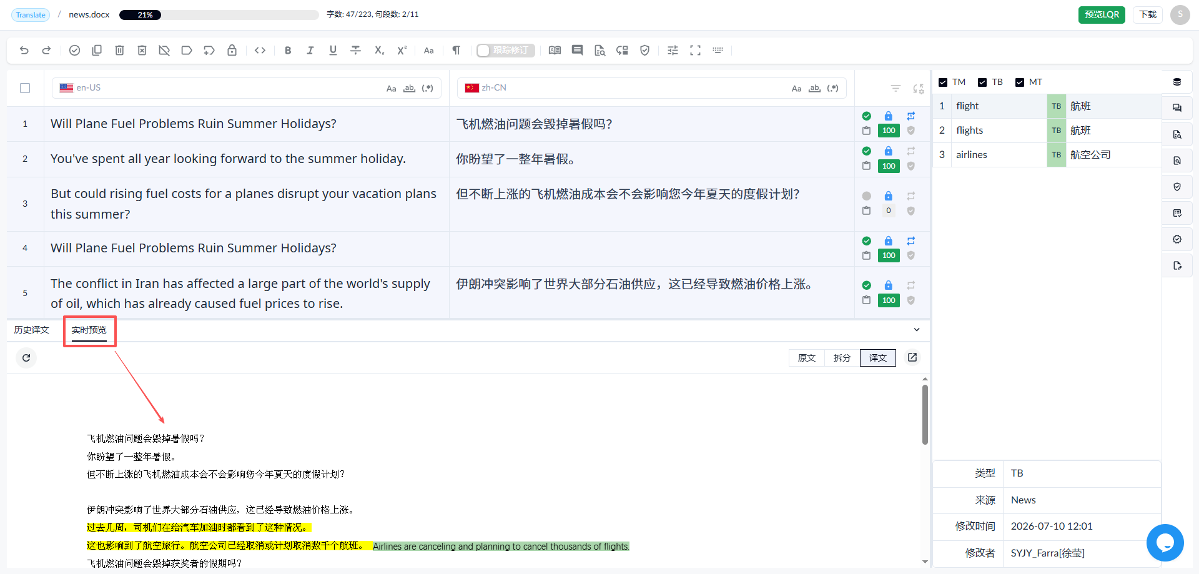Collapse the bottom preview panel chevron
This screenshot has height=574, width=1199.
point(917,330)
